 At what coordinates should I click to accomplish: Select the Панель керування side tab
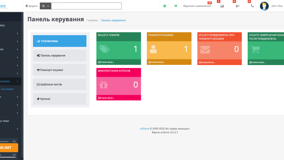pos(60,55)
